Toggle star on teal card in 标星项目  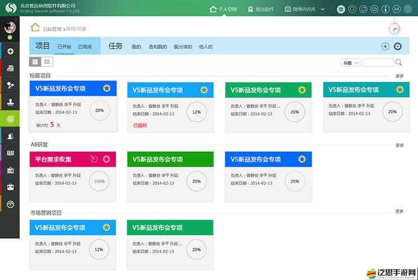400,90
